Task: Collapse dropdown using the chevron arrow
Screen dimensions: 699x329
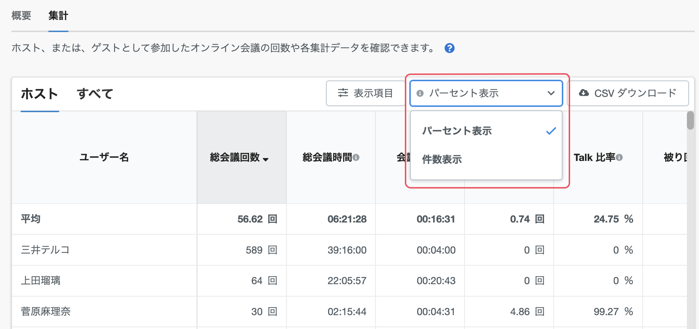Action: [x=551, y=94]
